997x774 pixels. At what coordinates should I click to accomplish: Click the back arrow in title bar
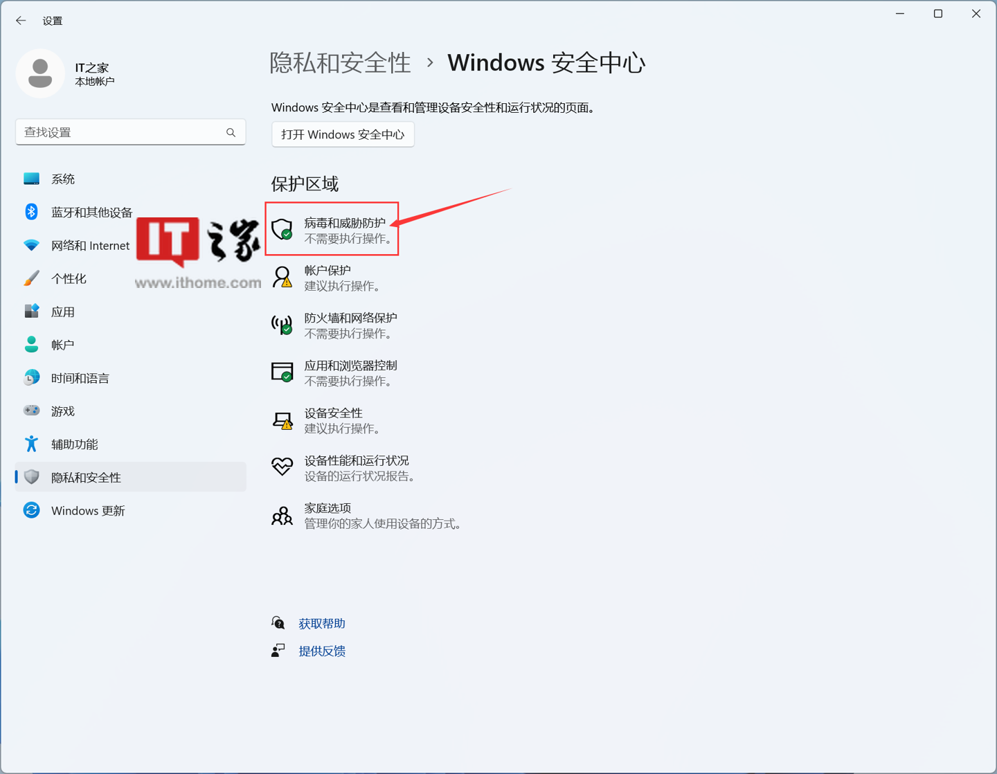(21, 21)
